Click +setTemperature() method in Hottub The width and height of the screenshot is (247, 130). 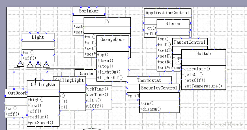[x=202, y=86]
